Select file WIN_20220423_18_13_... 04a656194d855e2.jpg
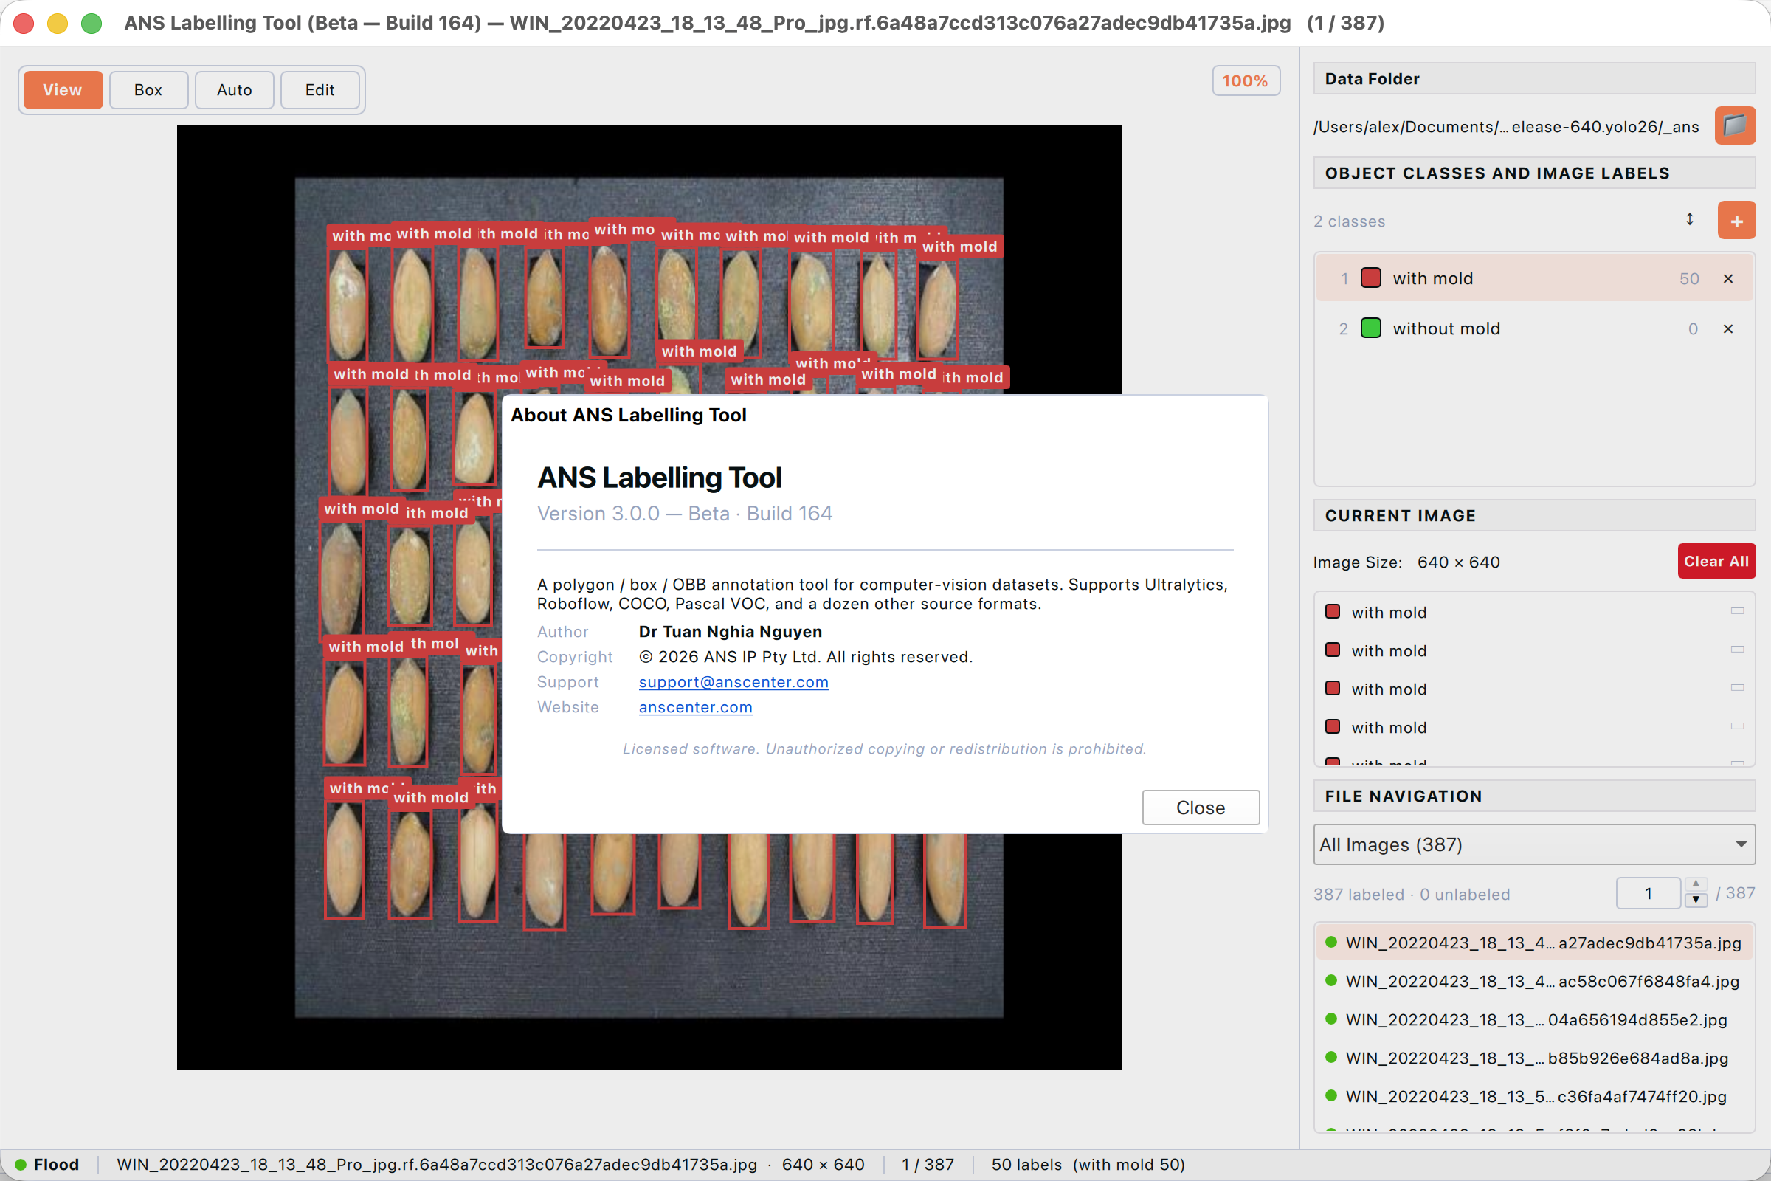Screen dimensions: 1771x1181 1534,1020
